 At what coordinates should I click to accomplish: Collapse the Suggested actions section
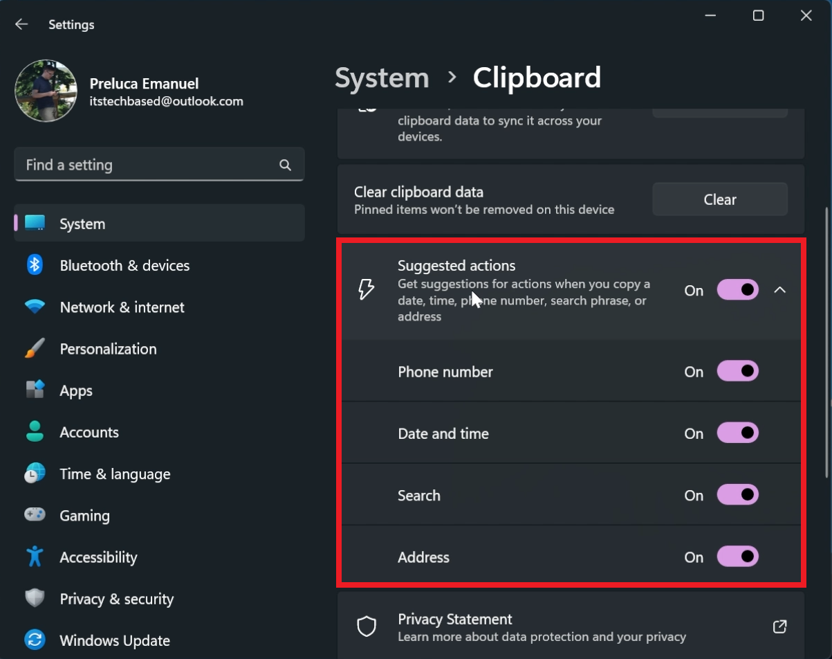pos(780,291)
